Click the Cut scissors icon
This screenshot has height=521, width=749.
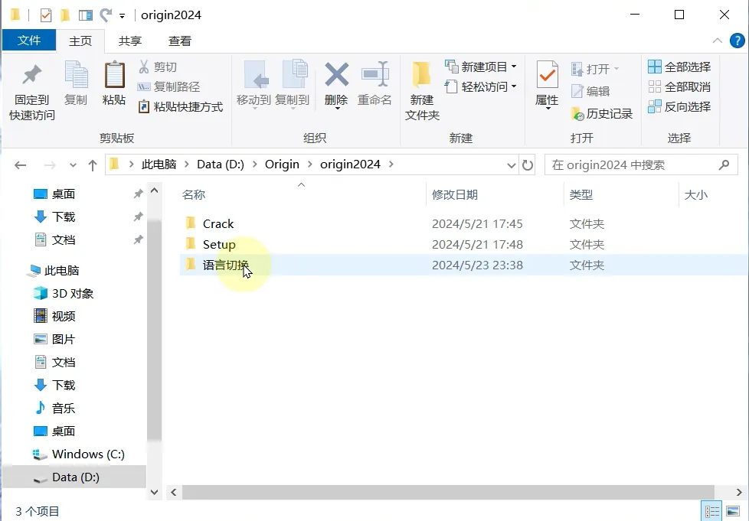pyautogui.click(x=144, y=67)
